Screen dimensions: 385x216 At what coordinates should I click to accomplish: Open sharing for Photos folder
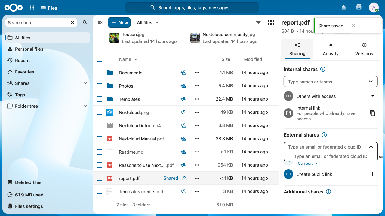pyautogui.click(x=183, y=86)
